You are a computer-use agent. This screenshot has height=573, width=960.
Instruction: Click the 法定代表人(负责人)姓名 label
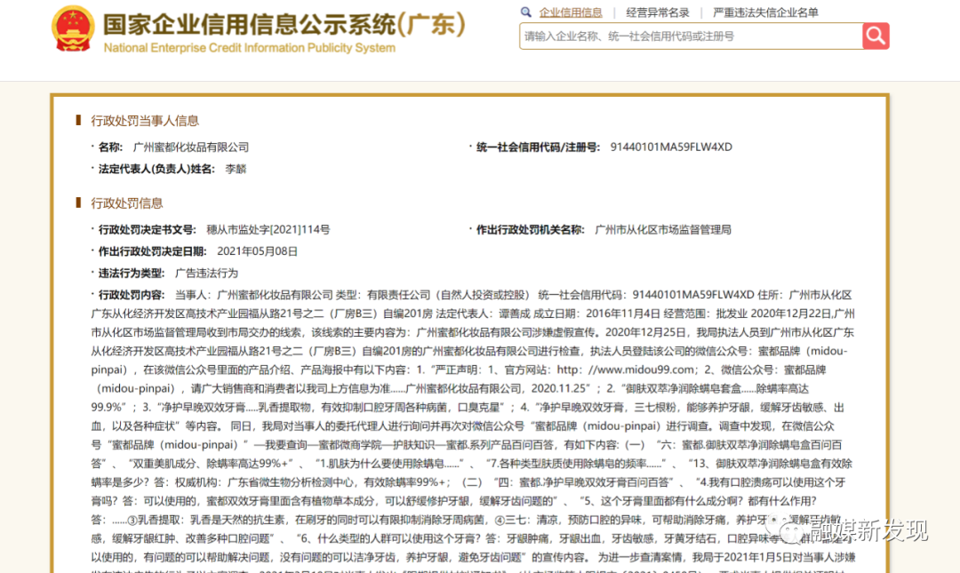pos(156,169)
